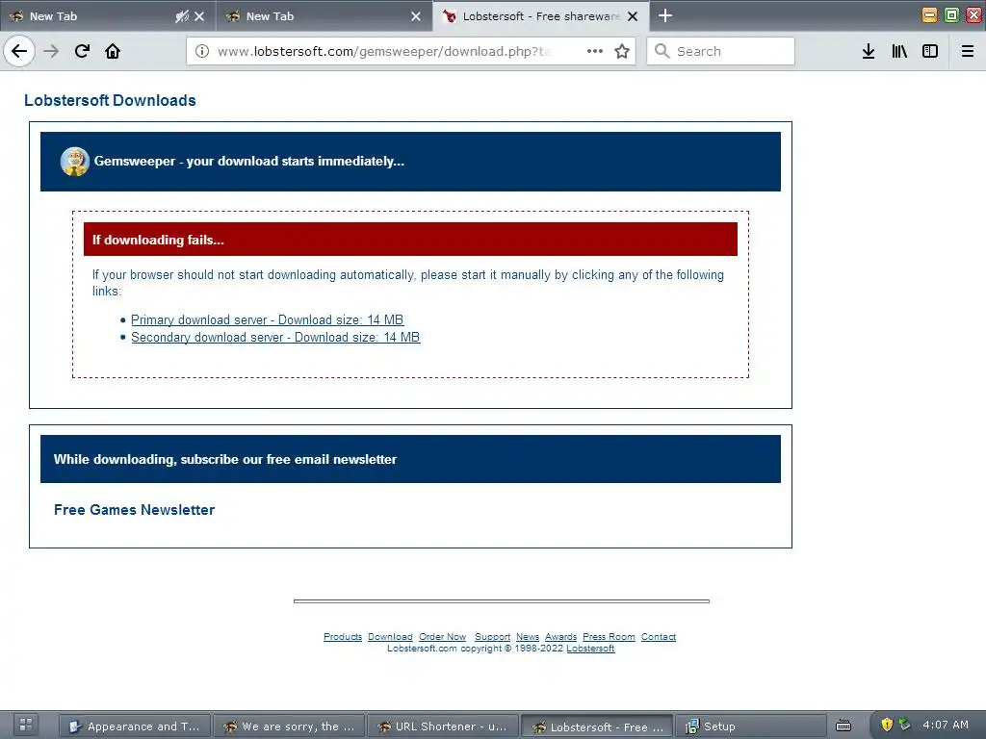Open the Support footer link
Viewport: 986px width, 739px height.
pos(492,637)
